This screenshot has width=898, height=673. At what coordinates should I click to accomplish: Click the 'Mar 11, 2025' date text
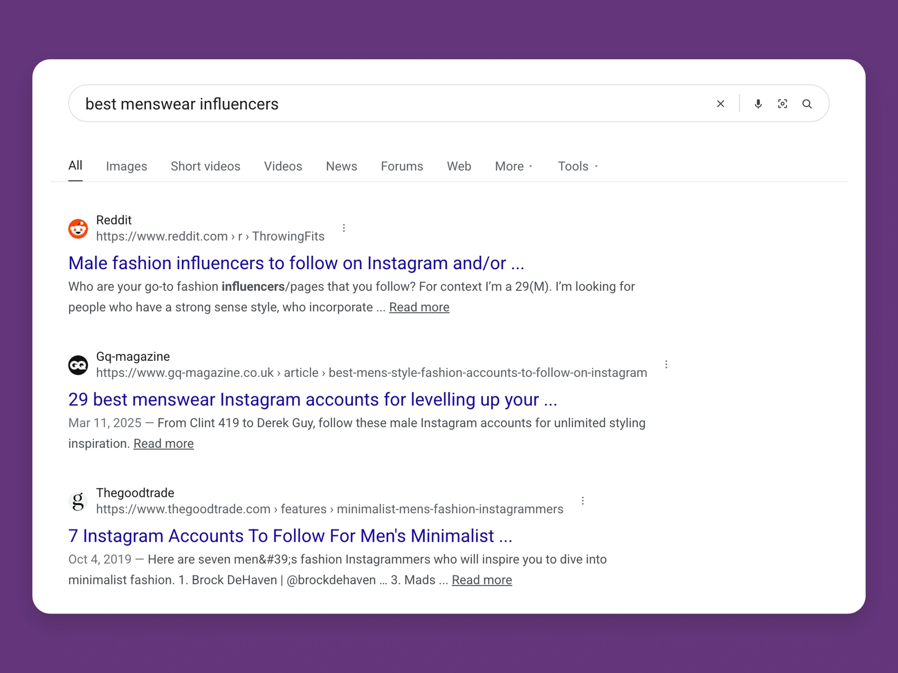point(105,423)
